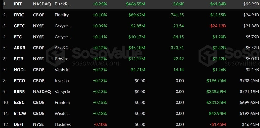Click the Valkyrie issuer name

62,92
